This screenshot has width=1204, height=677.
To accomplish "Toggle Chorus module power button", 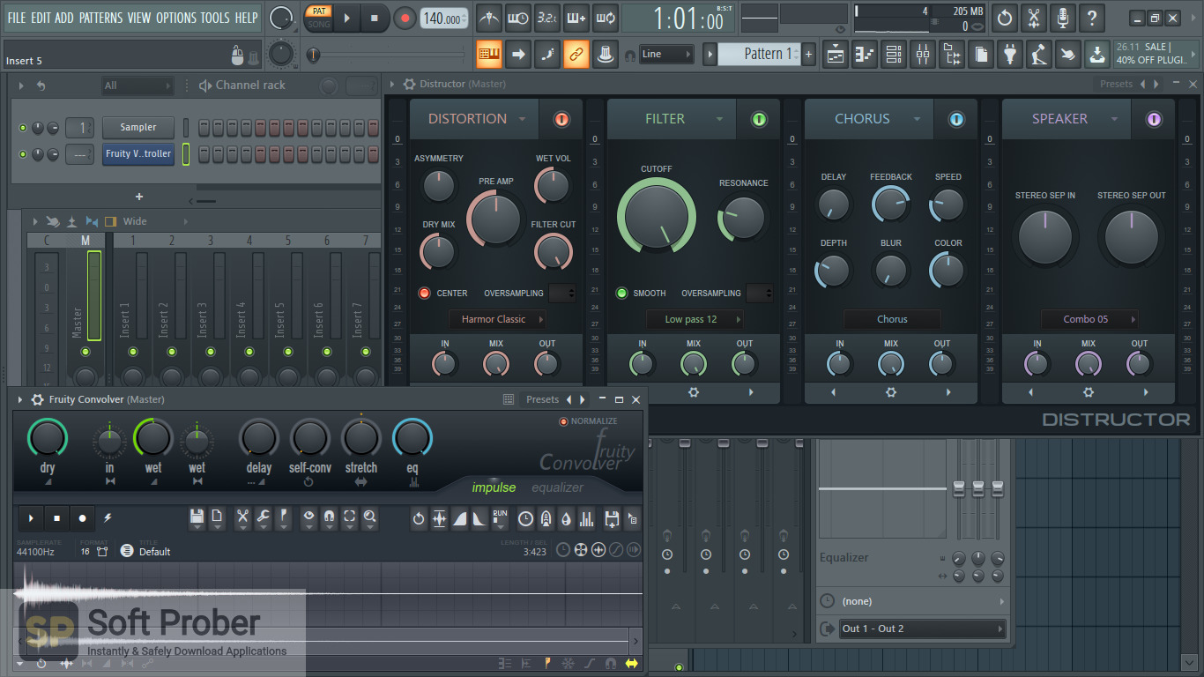I will [956, 119].
